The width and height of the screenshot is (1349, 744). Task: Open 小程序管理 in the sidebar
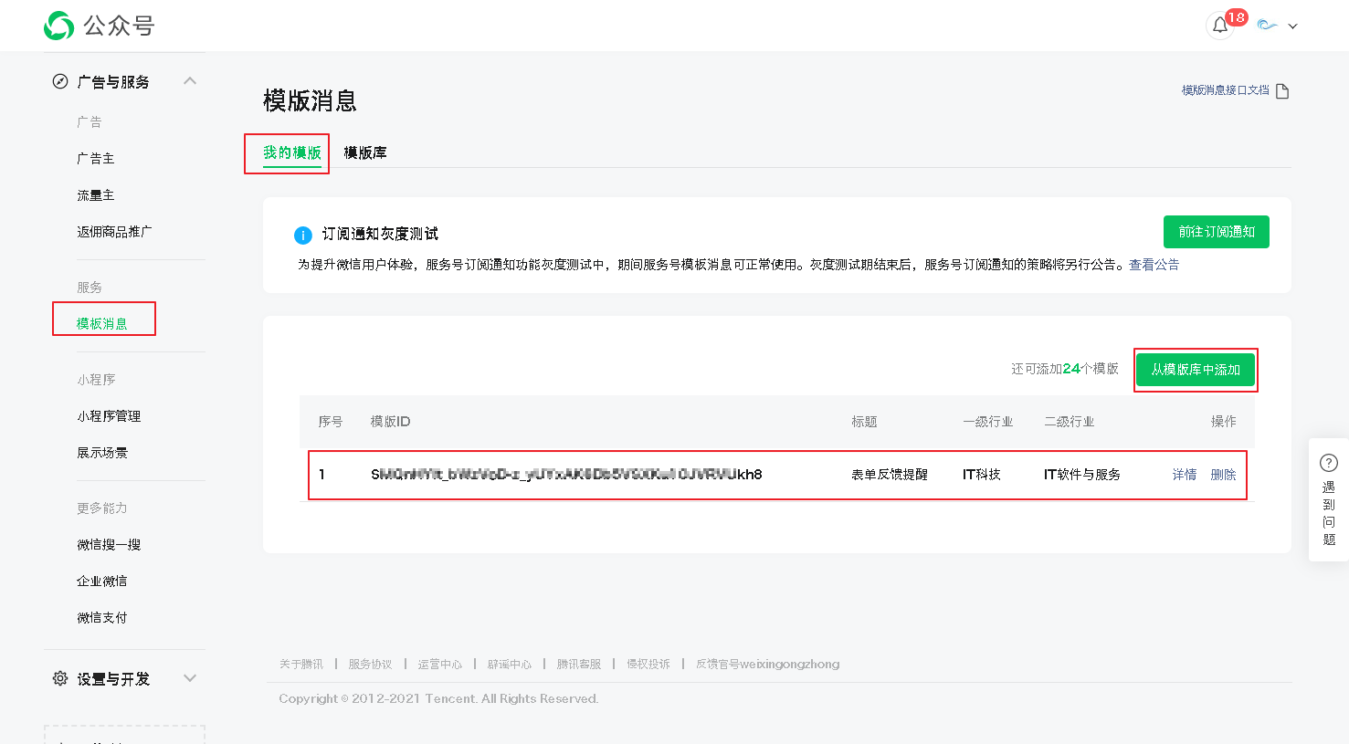coord(109,416)
